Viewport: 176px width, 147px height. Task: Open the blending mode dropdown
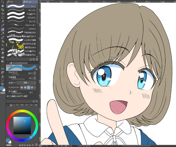pyautogui.click(x=26, y=83)
